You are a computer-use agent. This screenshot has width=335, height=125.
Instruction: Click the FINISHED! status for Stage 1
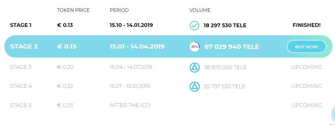coord(307,25)
